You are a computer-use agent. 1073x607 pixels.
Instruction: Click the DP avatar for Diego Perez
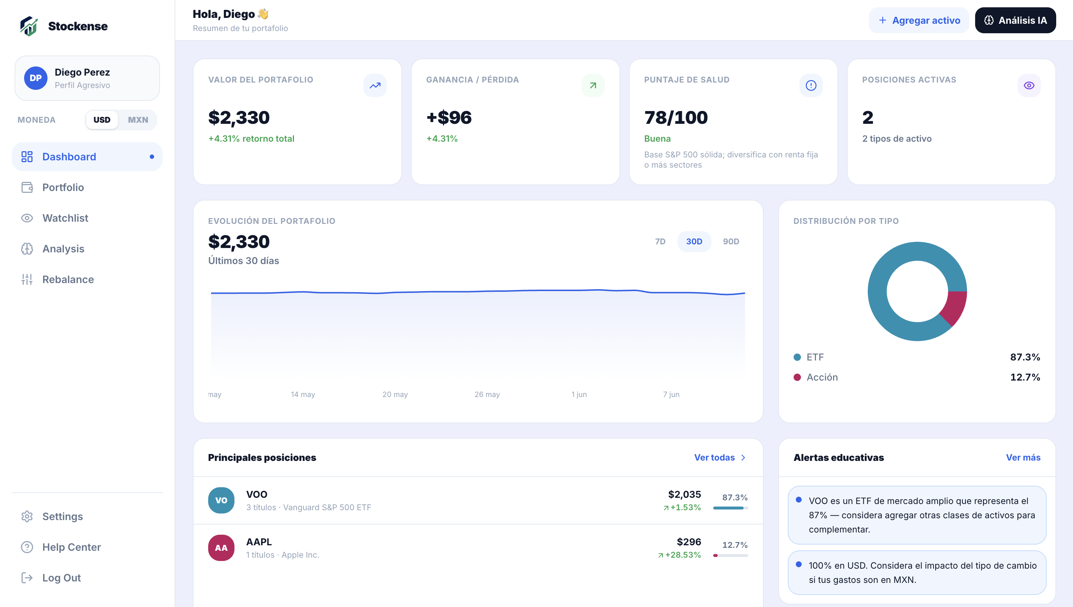[35, 78]
